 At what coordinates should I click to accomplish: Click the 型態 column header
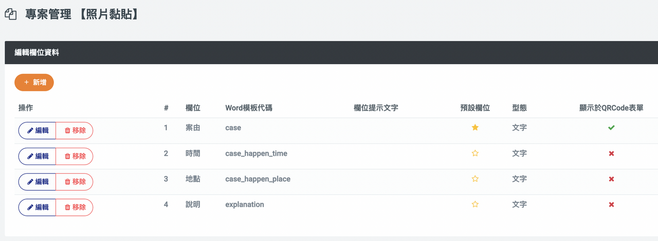point(519,108)
